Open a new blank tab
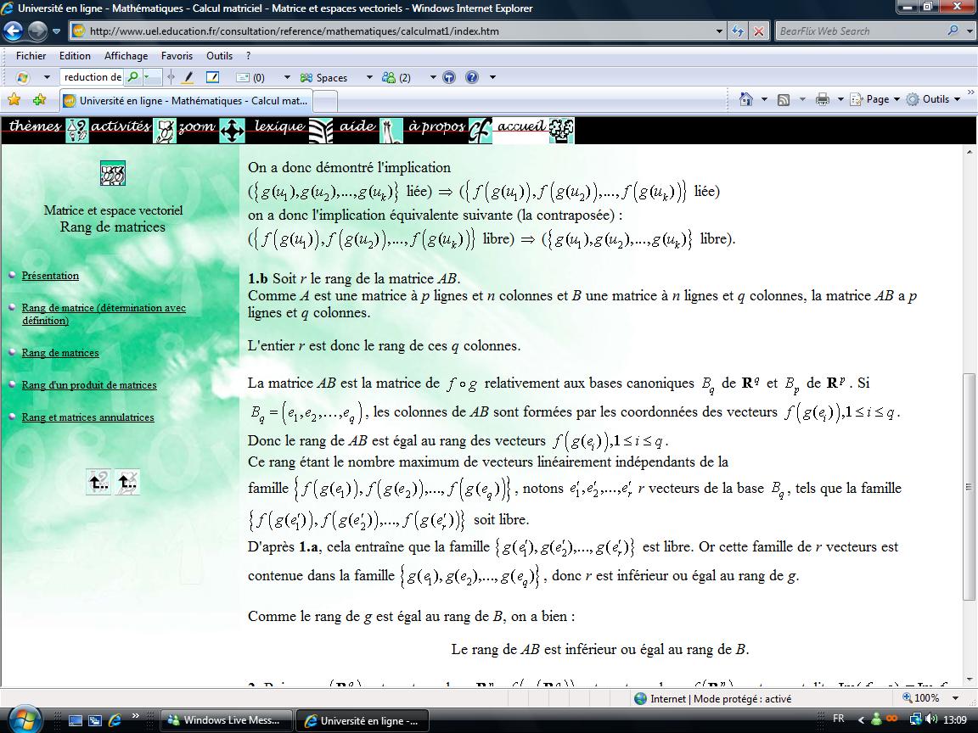This screenshot has height=733, width=978. pyautogui.click(x=325, y=101)
